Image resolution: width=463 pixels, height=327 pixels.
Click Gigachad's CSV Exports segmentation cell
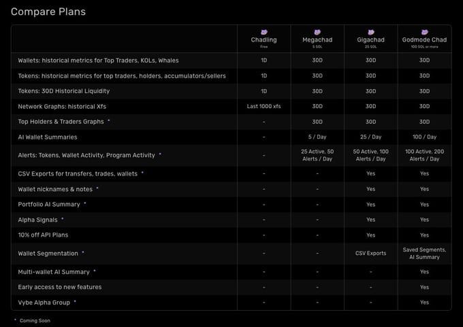click(371, 254)
